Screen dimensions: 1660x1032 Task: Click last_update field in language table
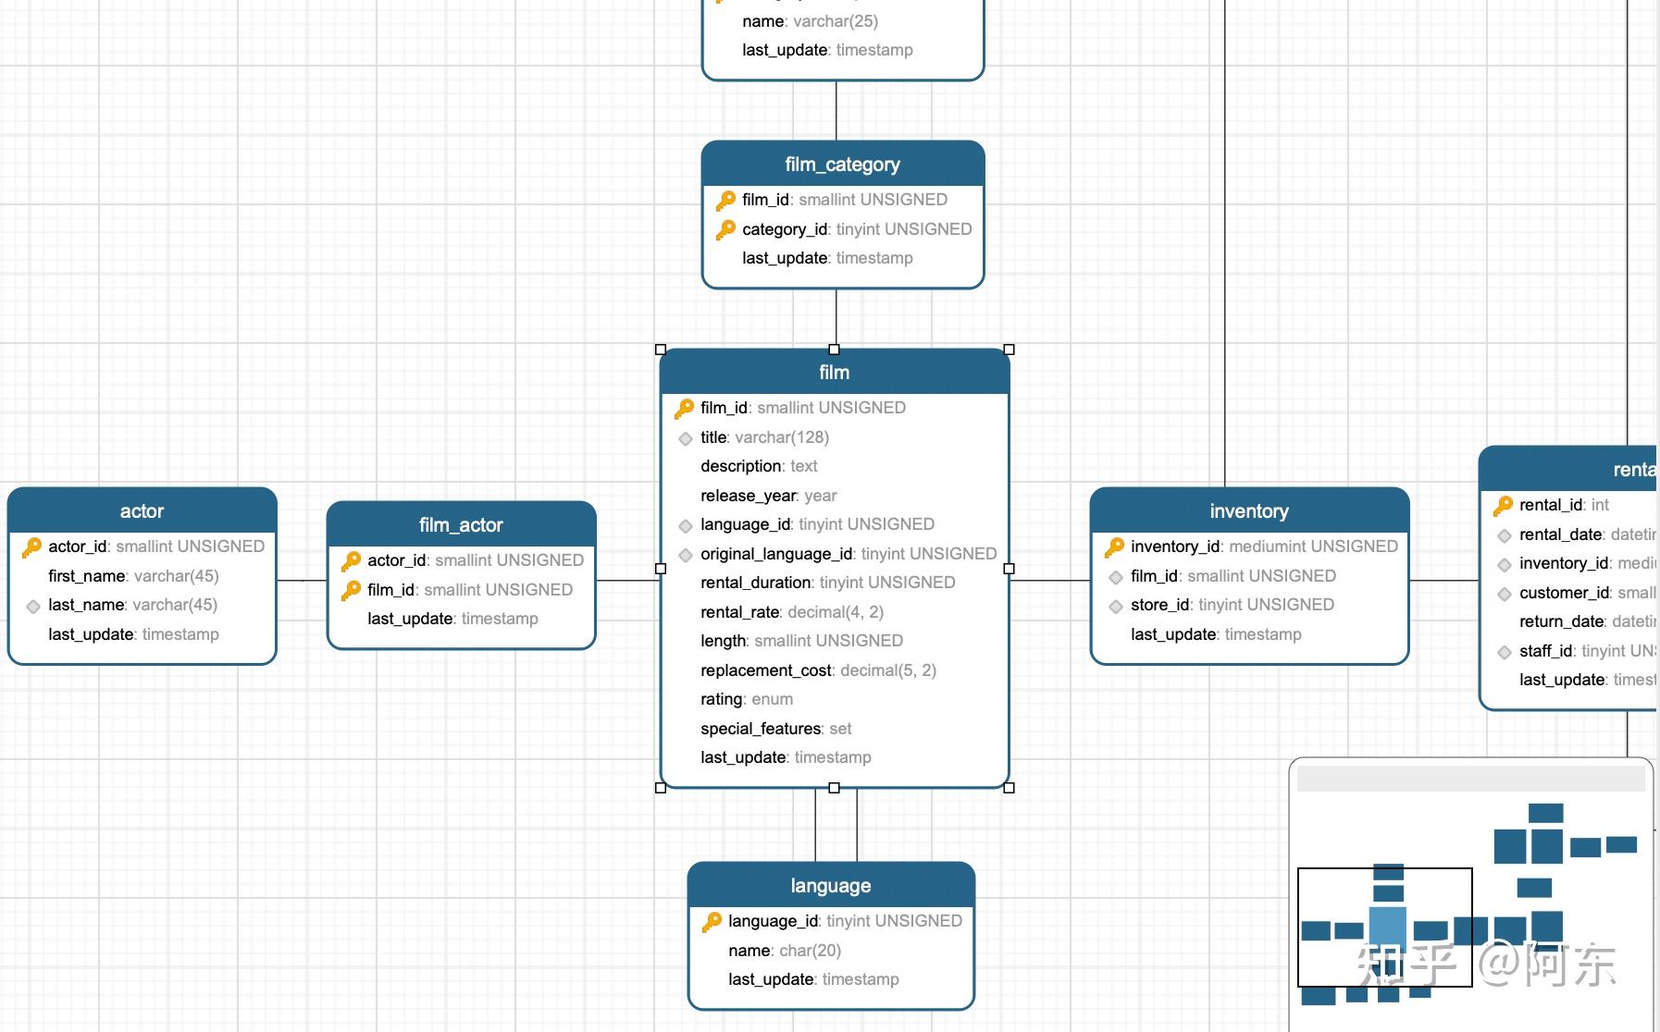pyautogui.click(x=813, y=979)
